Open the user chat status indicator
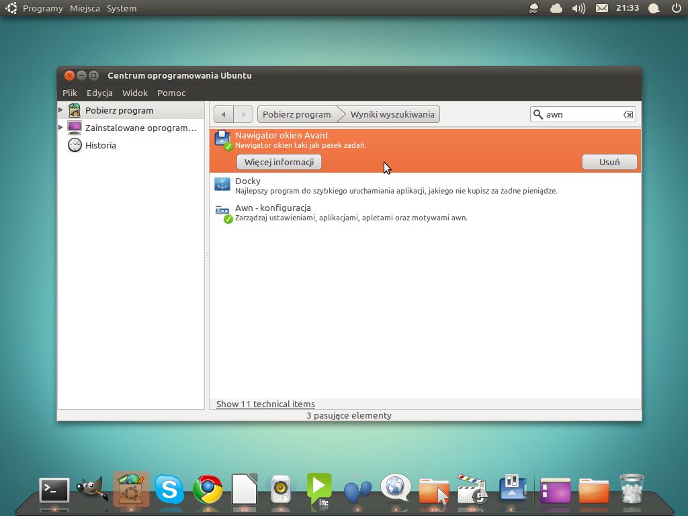The image size is (688, 516). [x=654, y=8]
